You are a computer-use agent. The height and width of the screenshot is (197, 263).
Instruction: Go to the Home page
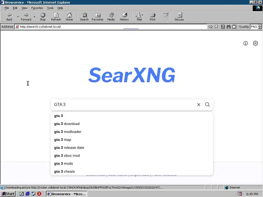[x=69, y=17]
